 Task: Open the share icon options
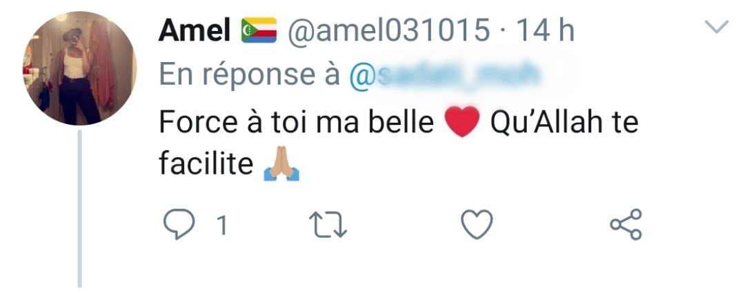(626, 225)
